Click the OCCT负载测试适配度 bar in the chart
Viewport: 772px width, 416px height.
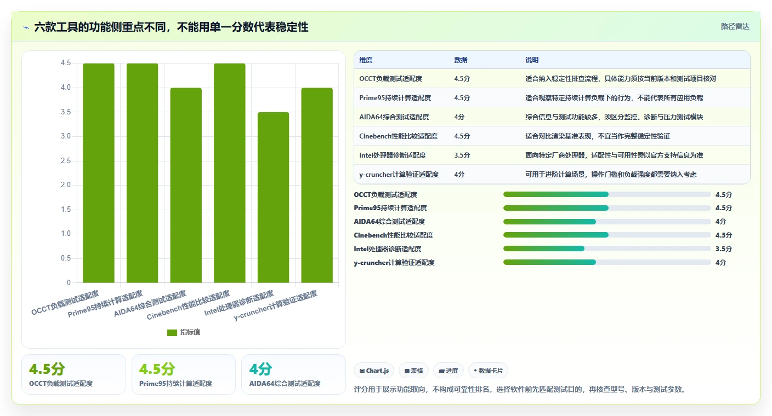(99, 173)
